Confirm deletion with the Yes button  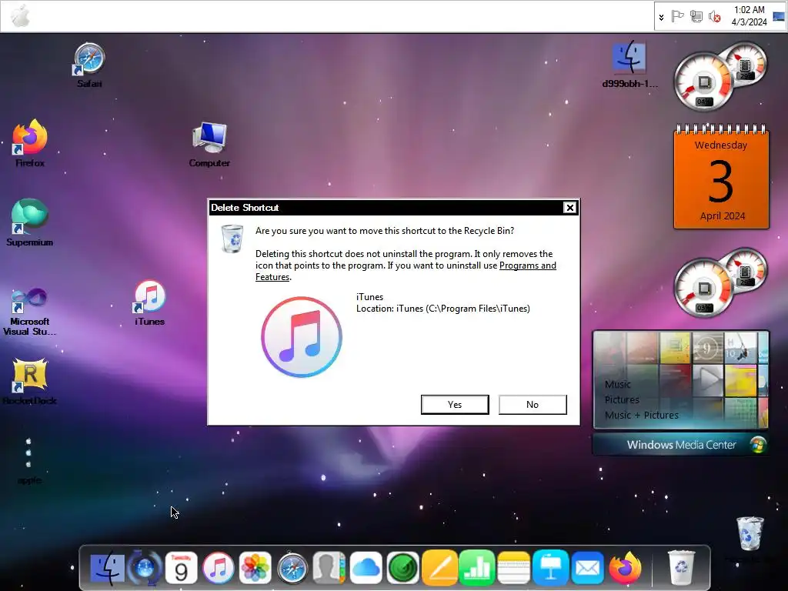pos(455,405)
